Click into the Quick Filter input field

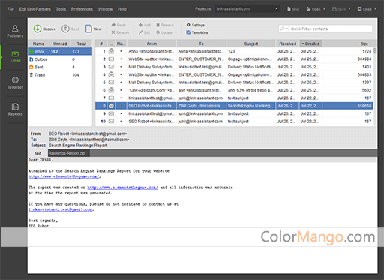[331, 29]
